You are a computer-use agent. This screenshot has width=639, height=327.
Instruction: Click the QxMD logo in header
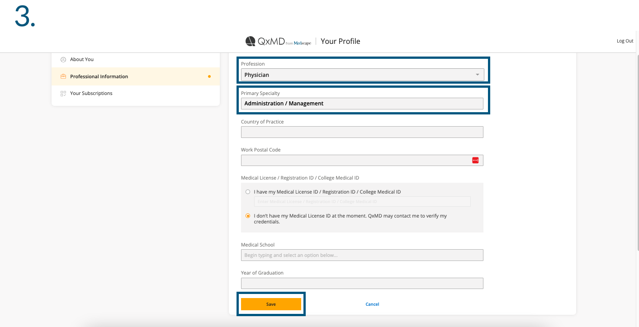tap(278, 41)
